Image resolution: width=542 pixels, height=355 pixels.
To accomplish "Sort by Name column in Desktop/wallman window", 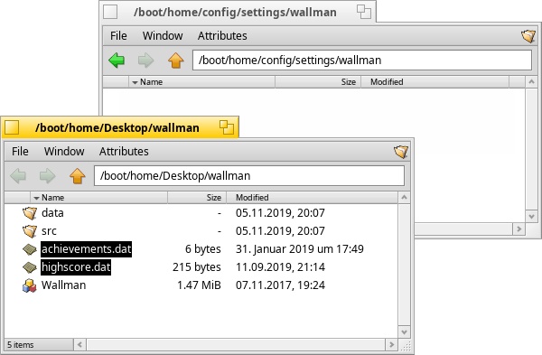I will coord(98,198).
